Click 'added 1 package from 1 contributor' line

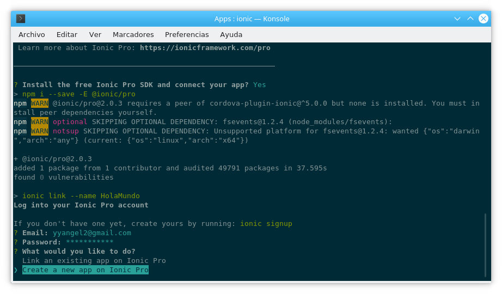[170, 168]
